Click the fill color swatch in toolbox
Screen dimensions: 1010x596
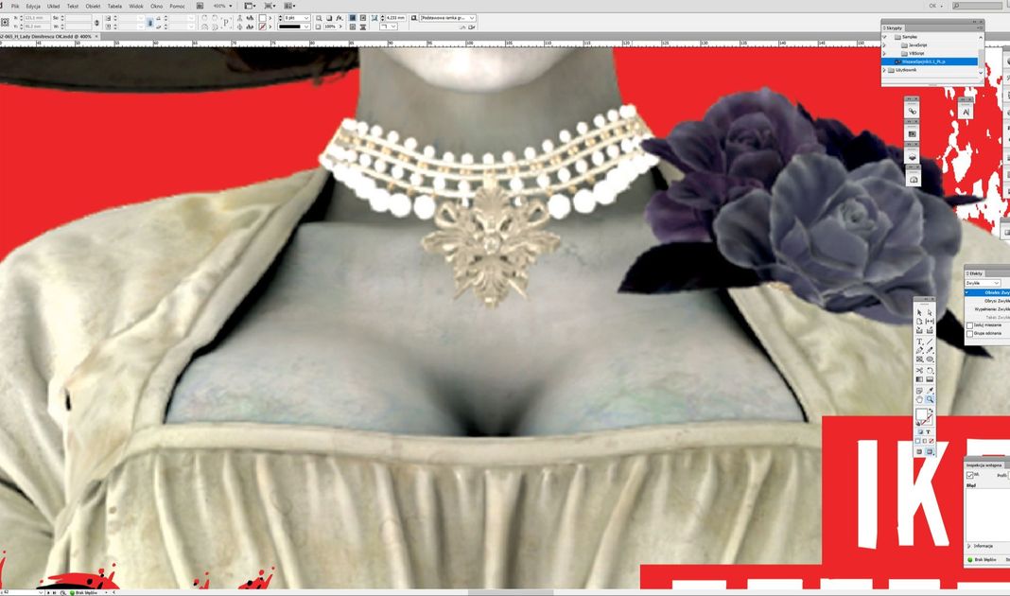[x=921, y=414]
